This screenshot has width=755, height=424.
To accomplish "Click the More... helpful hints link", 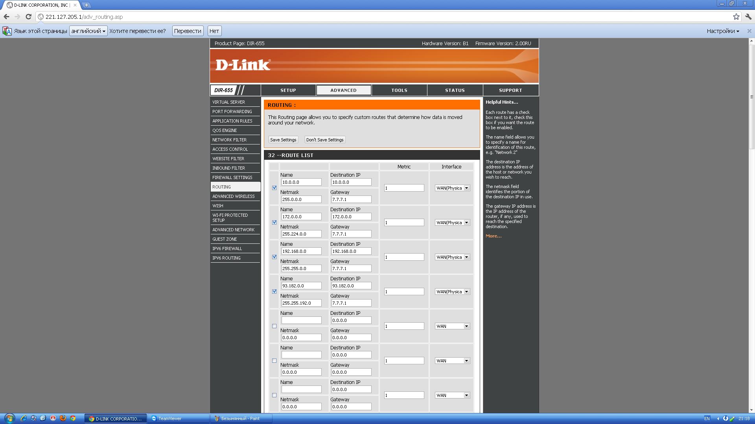I will pos(493,236).
